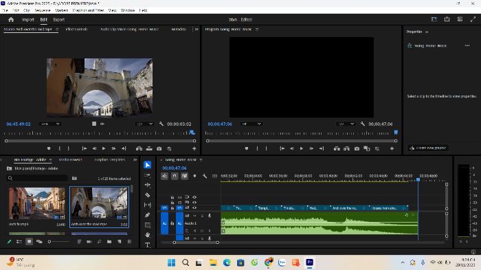Add marker in the Timeline panel
Screen dimensions: 481x270
pyautogui.click(x=194, y=176)
